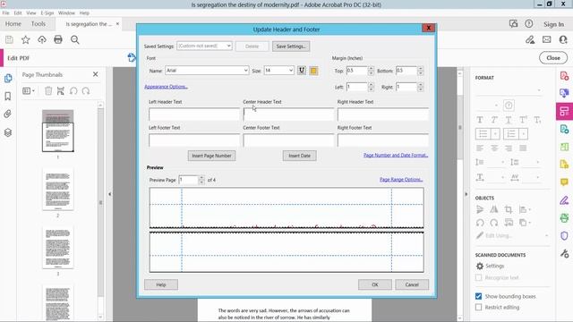Click the delete page trash icon
This screenshot has width=573, height=322.
click(48, 91)
